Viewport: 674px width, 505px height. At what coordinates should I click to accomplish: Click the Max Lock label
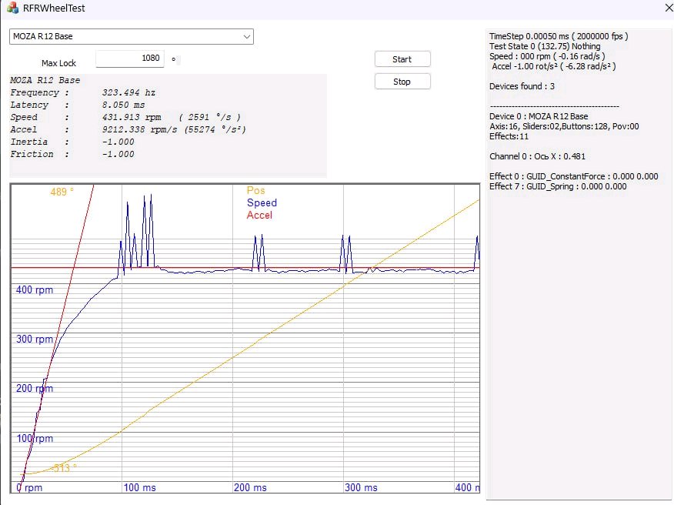coord(58,63)
